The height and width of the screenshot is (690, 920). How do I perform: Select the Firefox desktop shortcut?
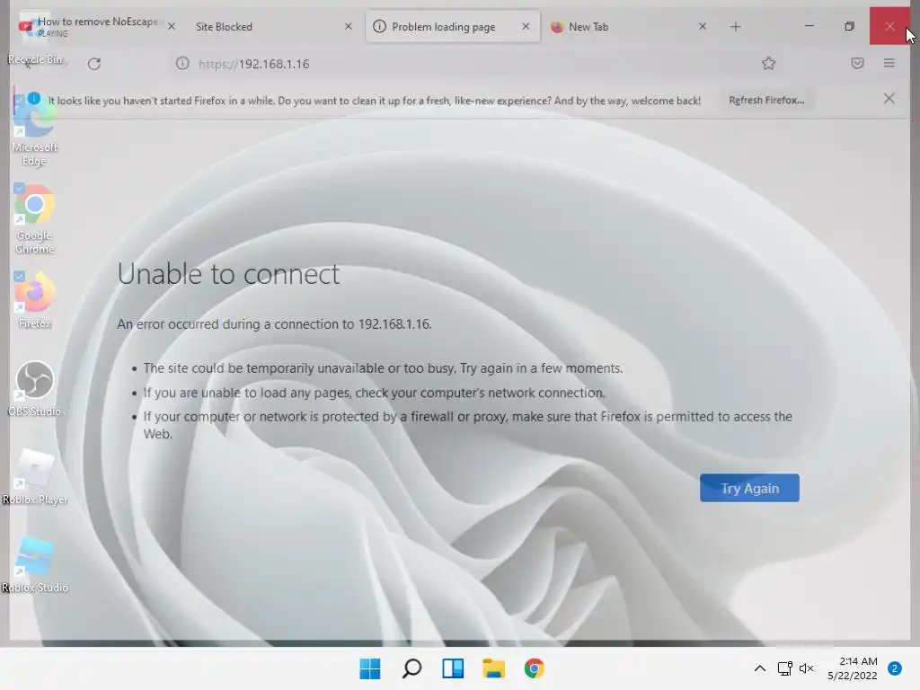click(34, 300)
